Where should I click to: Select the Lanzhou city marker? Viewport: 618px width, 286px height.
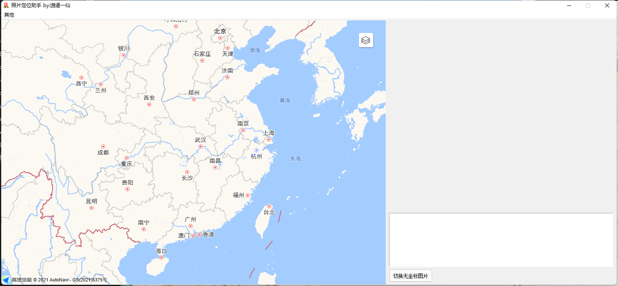click(100, 84)
